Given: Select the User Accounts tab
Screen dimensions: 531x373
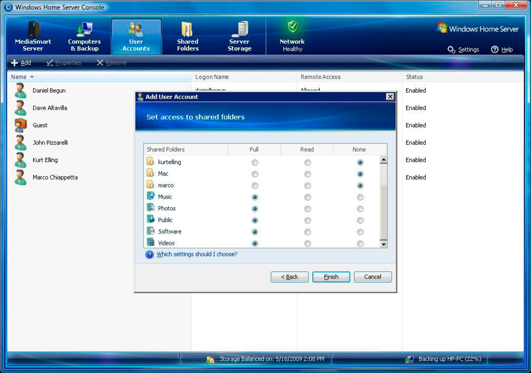Looking at the screenshot, I should tap(136, 36).
